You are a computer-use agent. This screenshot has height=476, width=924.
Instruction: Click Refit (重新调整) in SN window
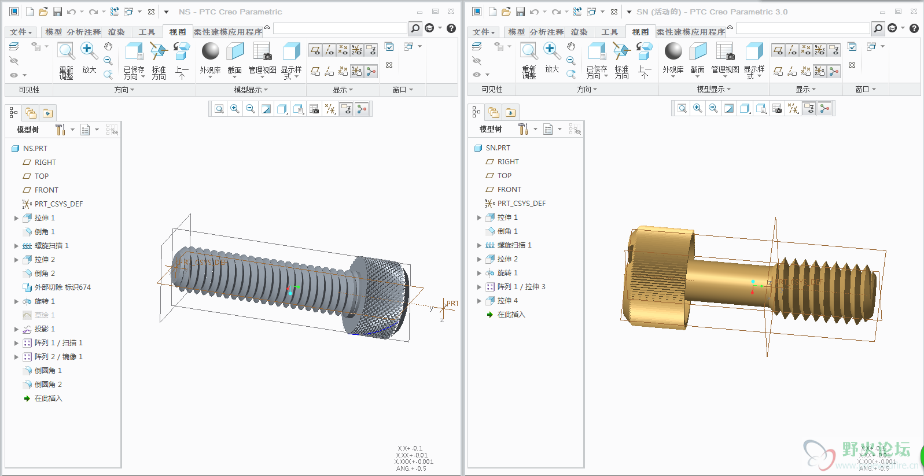click(529, 61)
